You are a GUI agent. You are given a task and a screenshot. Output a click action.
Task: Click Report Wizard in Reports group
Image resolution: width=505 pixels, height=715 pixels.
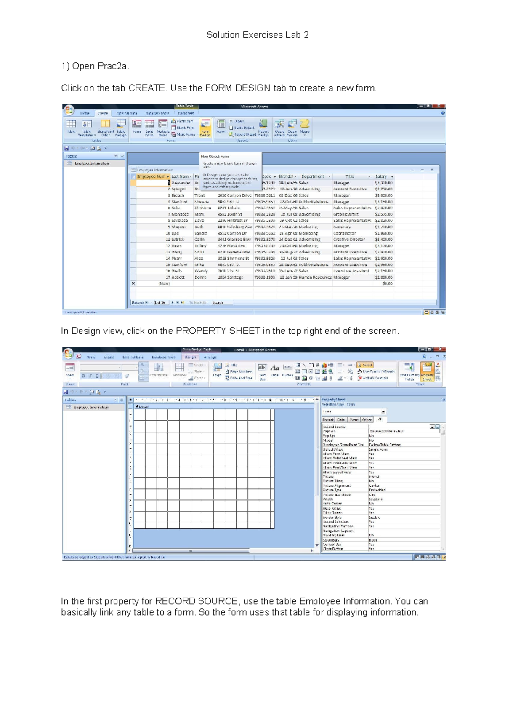242,135
